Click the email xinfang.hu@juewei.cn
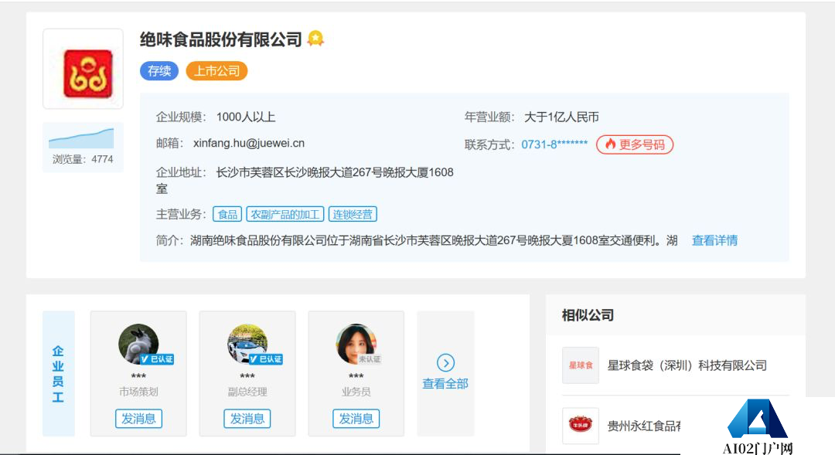 [x=249, y=143]
